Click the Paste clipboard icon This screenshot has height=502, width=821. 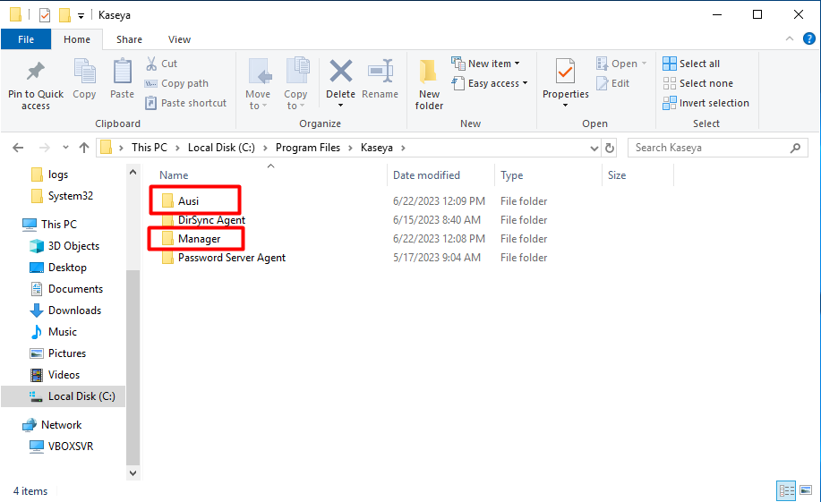(122, 72)
